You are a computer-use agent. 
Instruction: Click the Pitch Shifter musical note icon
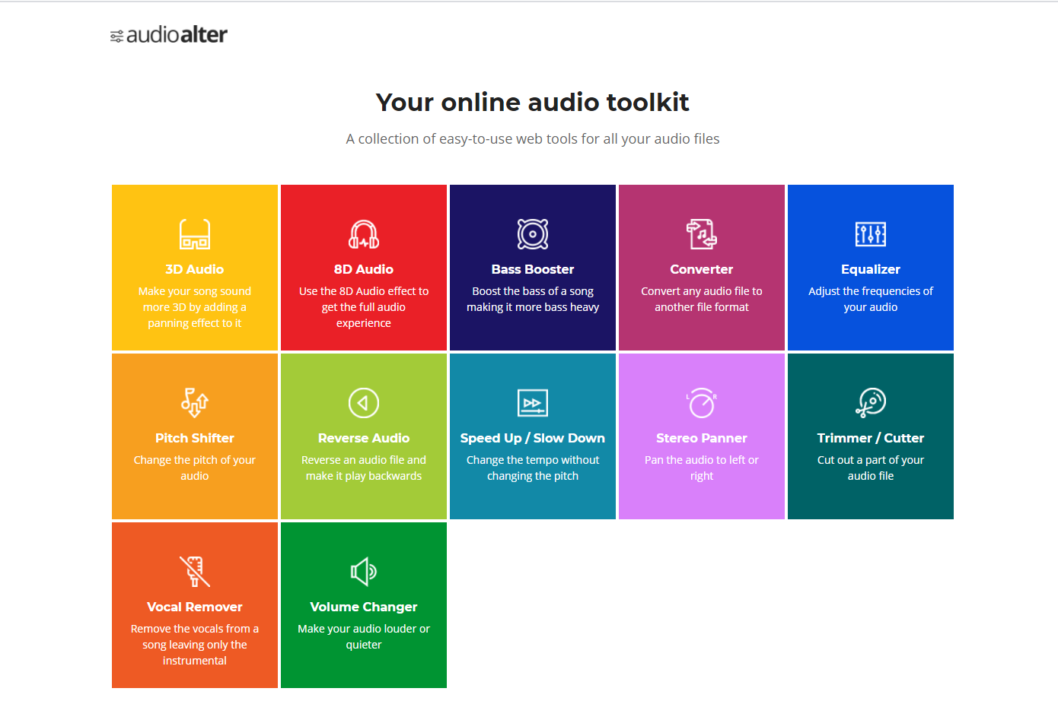195,403
